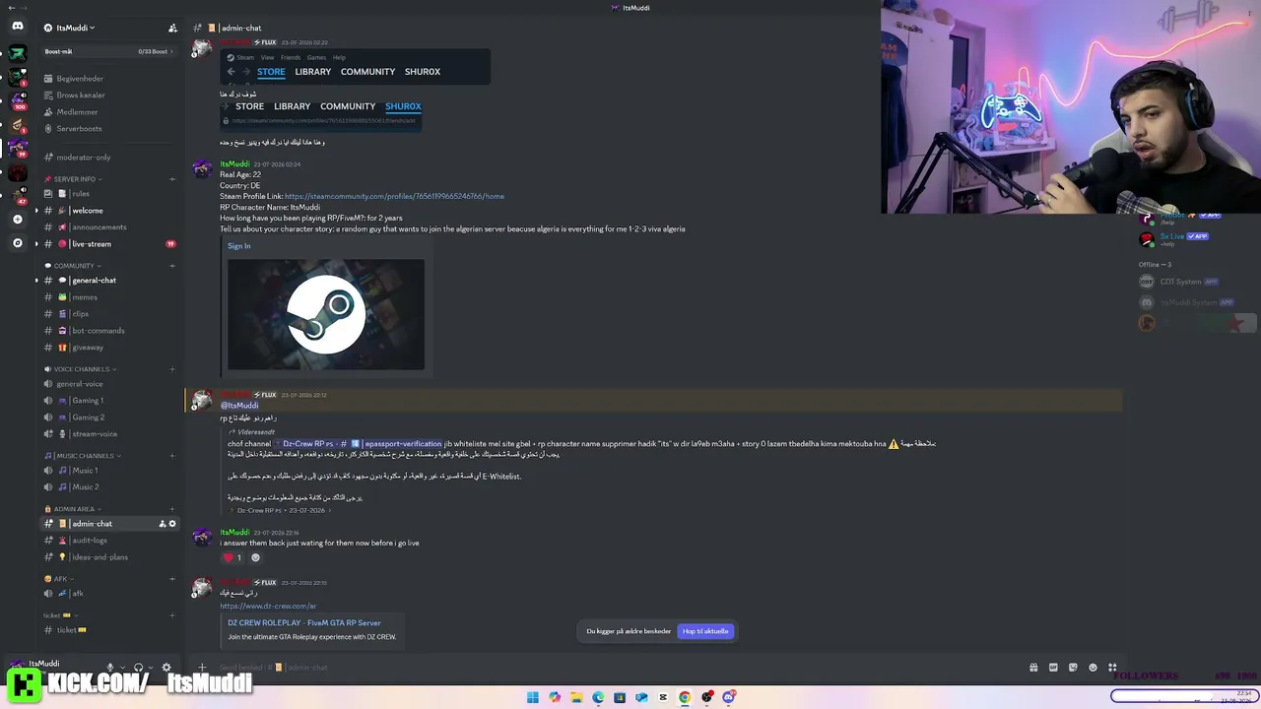Image resolution: width=1261 pixels, height=709 pixels.
Task: Click the Add a Server plus icon
Action: [17, 220]
